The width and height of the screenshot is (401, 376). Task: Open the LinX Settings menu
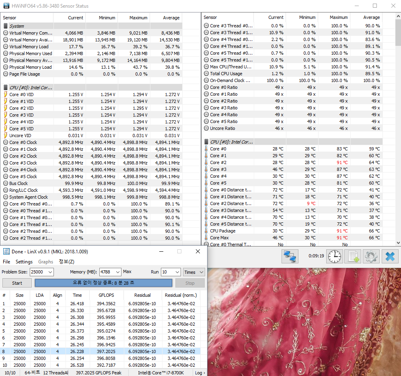24,262
